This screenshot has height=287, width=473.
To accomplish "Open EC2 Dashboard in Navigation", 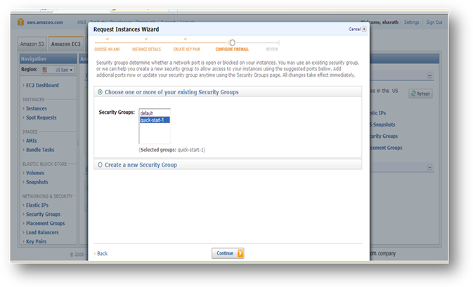I will click(42, 85).
